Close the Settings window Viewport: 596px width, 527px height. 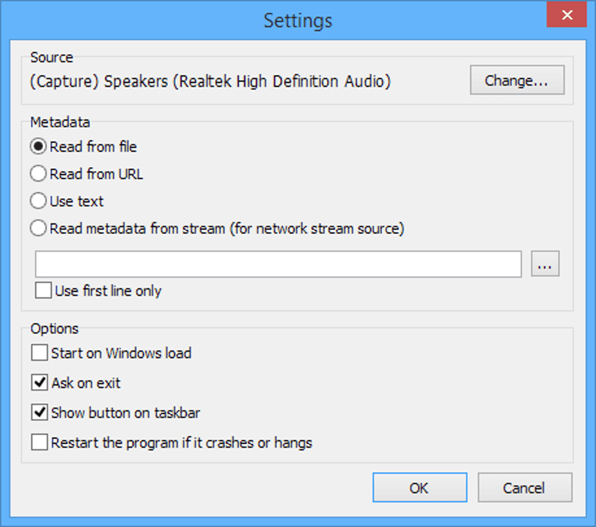pos(567,15)
